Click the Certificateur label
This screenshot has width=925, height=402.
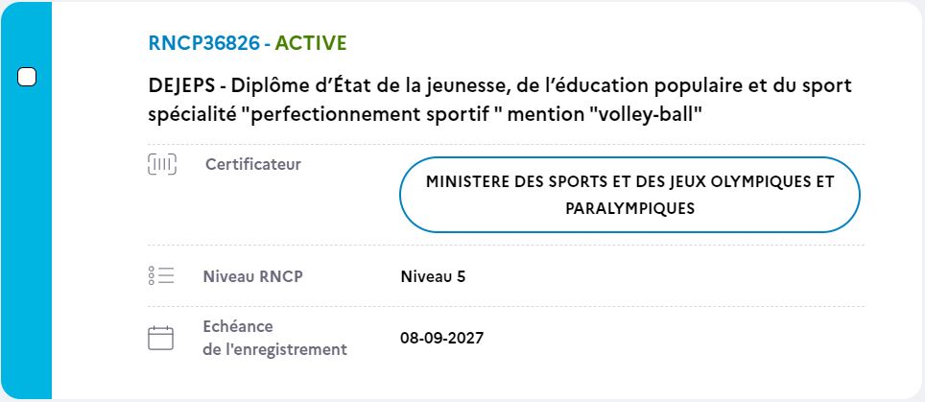point(253,164)
